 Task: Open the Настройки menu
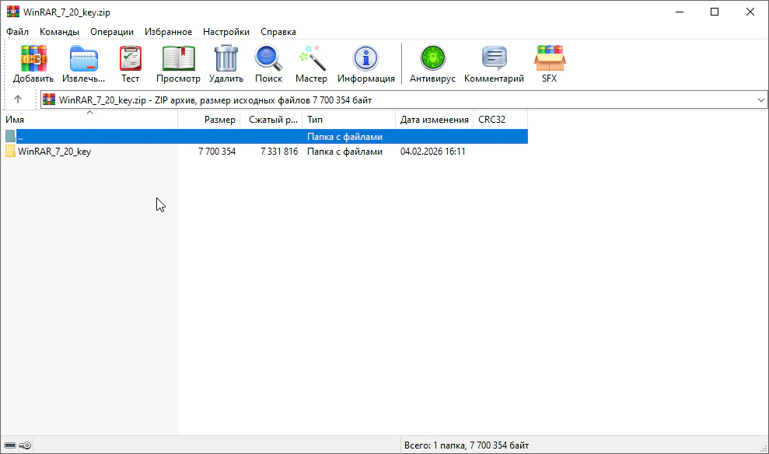[x=225, y=32]
